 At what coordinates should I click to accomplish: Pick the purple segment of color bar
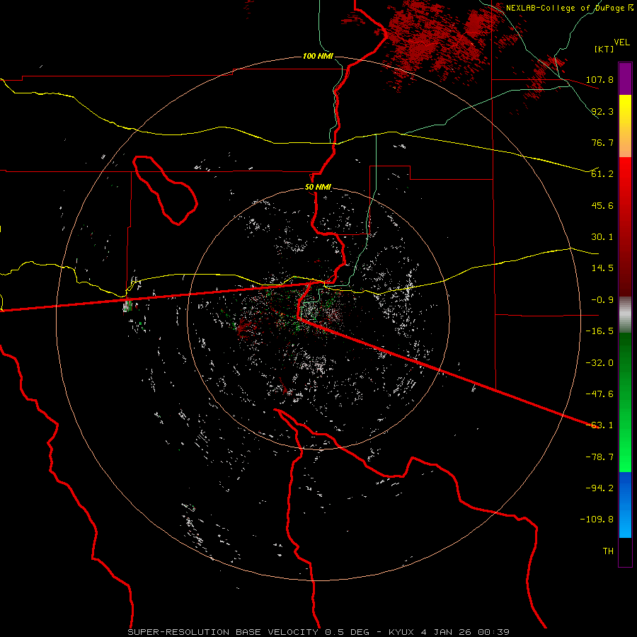click(625, 79)
